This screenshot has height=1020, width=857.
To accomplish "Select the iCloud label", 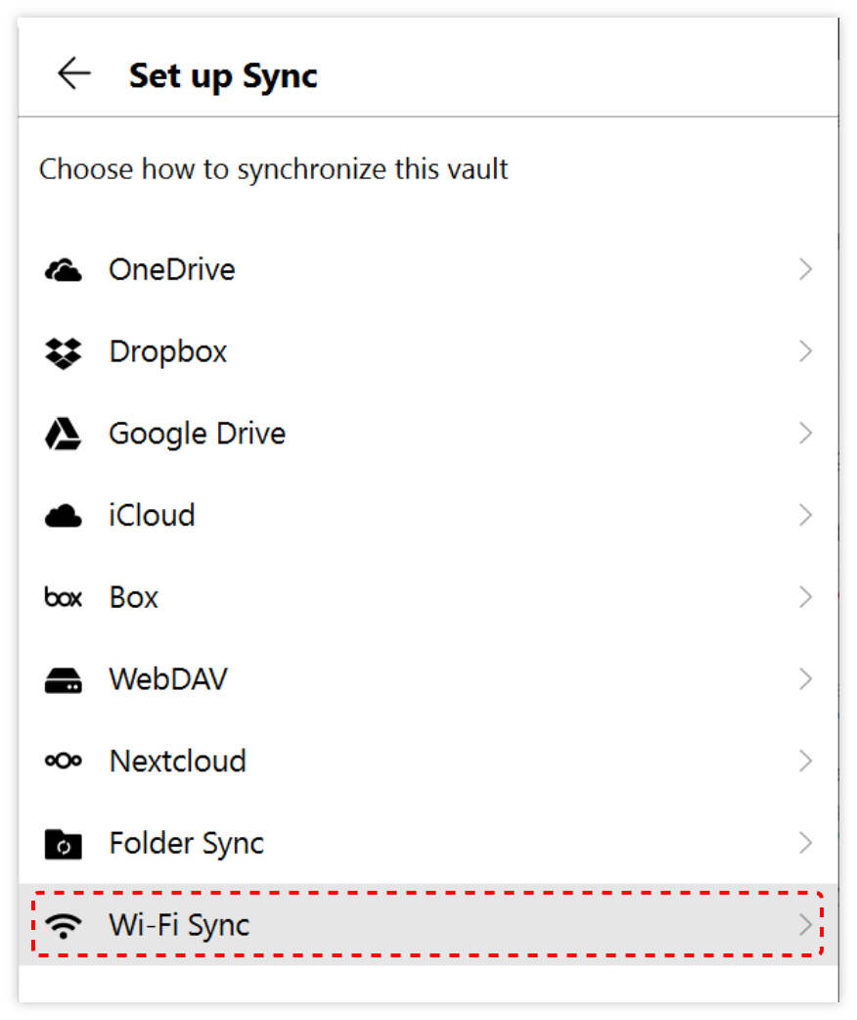I will coord(152,515).
